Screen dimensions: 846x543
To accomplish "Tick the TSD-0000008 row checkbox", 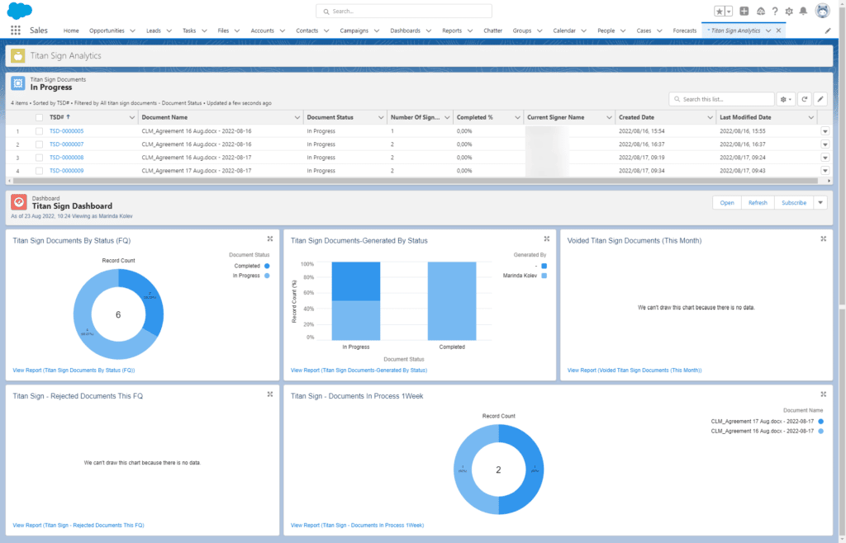I will 39,158.
